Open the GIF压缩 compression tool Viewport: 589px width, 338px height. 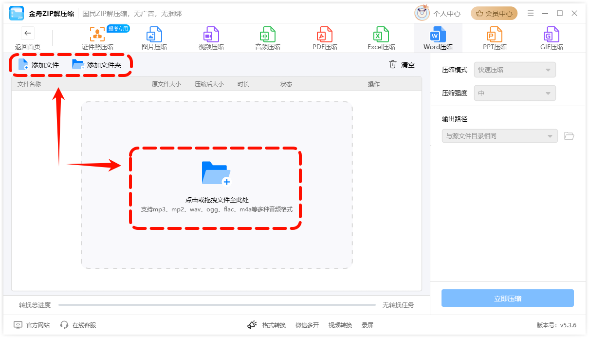click(x=552, y=39)
